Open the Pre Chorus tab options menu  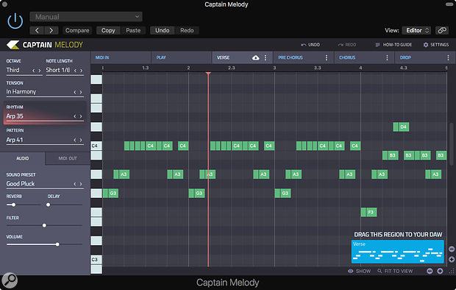327,57
